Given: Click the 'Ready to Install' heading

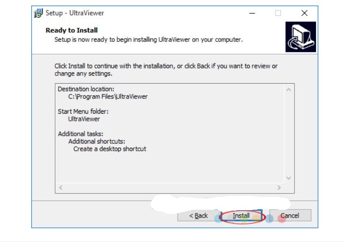Looking at the screenshot, I should (x=71, y=30).
